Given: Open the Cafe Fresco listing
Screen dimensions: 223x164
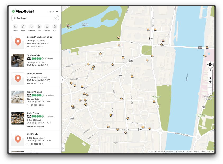Looking at the screenshot, I should [x=34, y=120].
